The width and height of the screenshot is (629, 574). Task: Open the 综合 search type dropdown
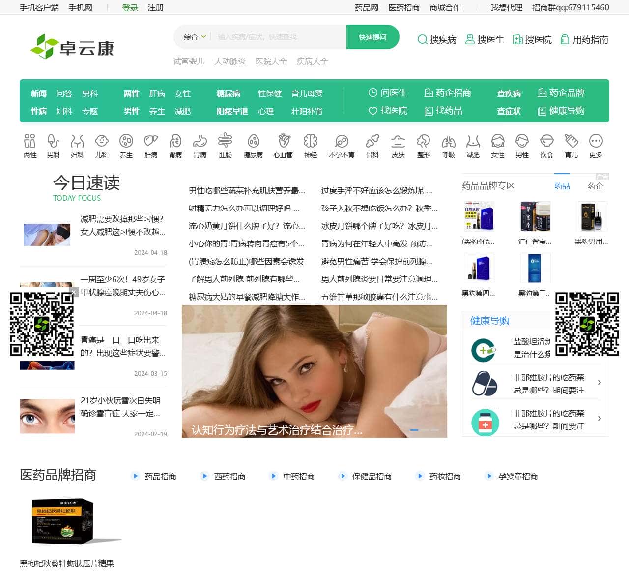(x=195, y=37)
